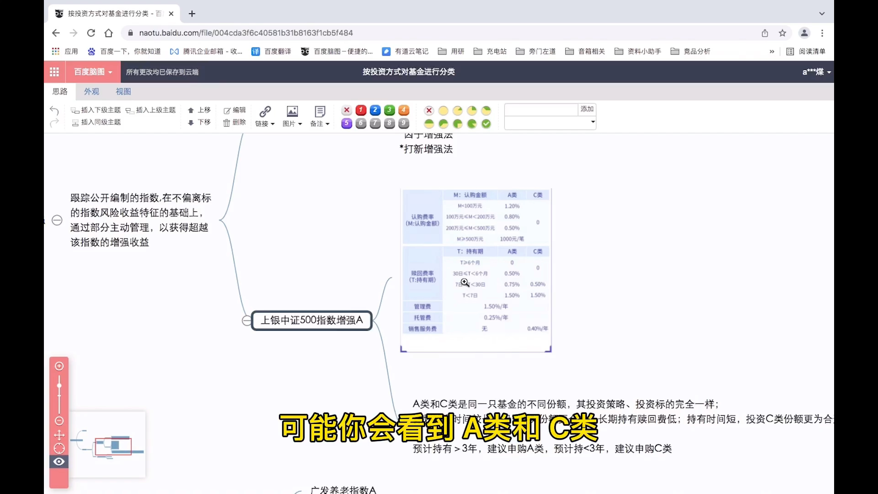Image resolution: width=878 pixels, height=494 pixels.
Task: Click the zoom-in plus icon on red panel
Action: pyautogui.click(x=59, y=366)
